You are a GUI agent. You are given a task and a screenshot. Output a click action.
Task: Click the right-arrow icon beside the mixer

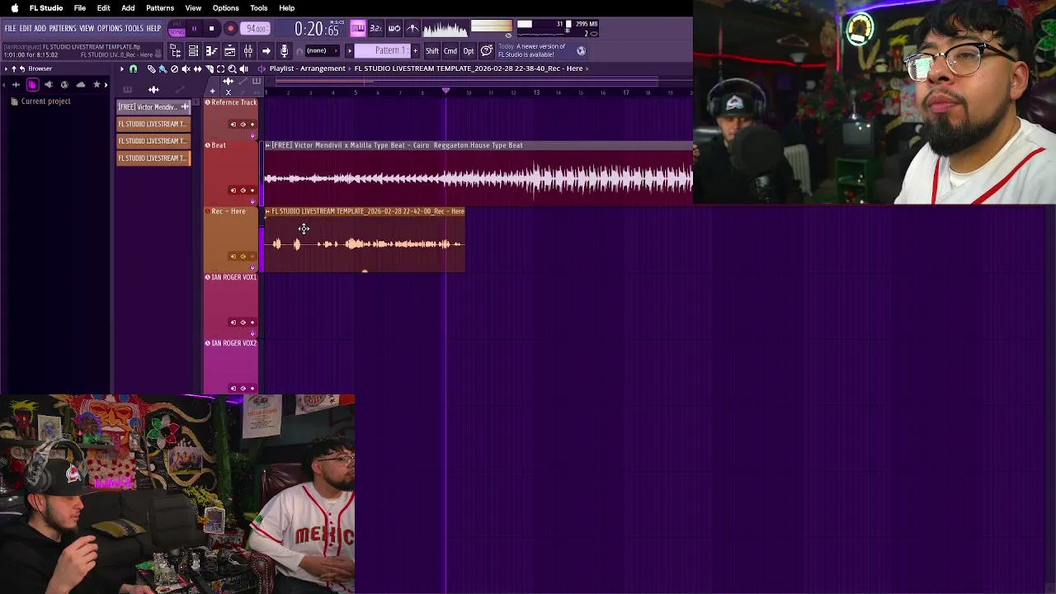266,51
